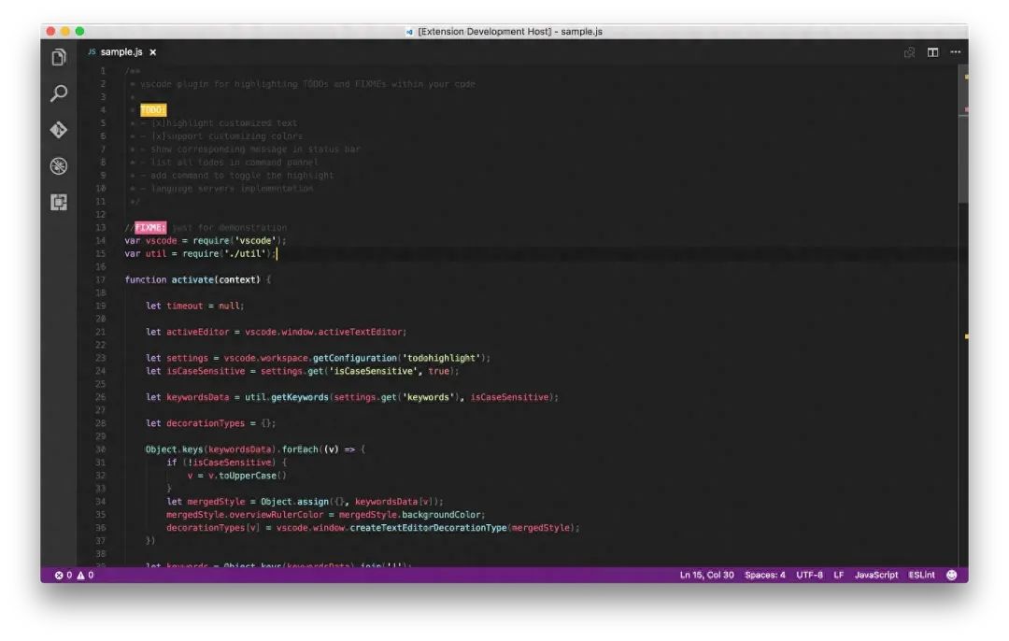This screenshot has width=1009, height=641.
Task: Click 'activate' function name on line 17
Action: click(192, 280)
